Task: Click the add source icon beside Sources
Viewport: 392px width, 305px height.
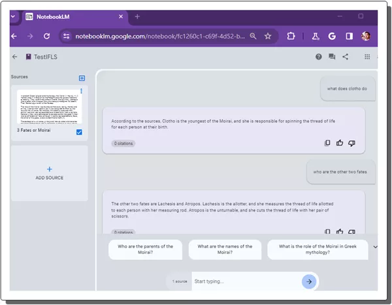Action: tap(82, 78)
